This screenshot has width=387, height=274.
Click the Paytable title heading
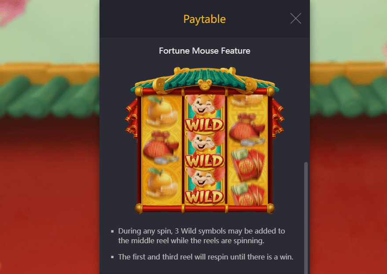[x=205, y=19]
